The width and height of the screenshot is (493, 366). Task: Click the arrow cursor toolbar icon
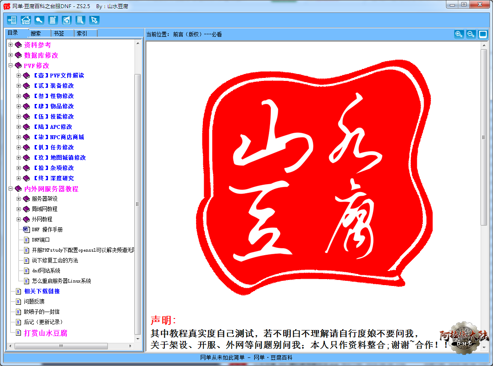click(x=94, y=20)
